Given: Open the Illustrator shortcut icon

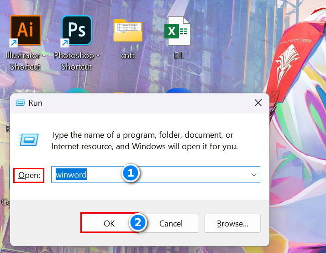Looking at the screenshot, I should [26, 31].
